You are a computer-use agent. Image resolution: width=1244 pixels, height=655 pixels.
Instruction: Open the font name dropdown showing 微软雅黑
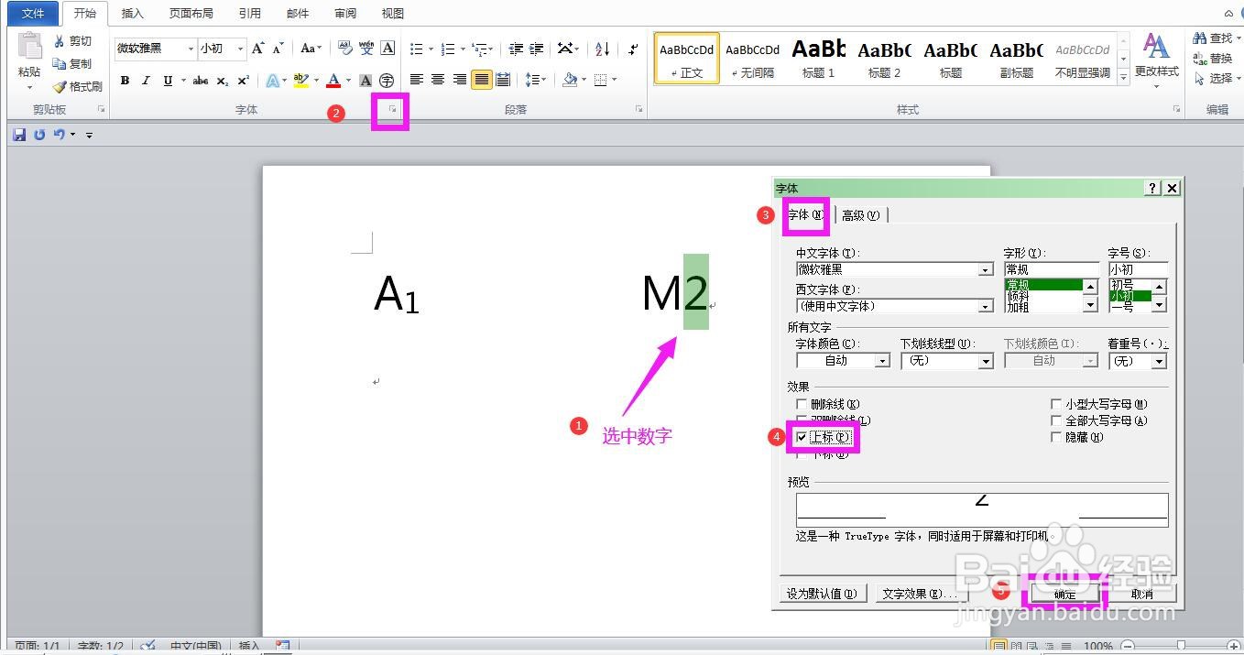[191, 49]
